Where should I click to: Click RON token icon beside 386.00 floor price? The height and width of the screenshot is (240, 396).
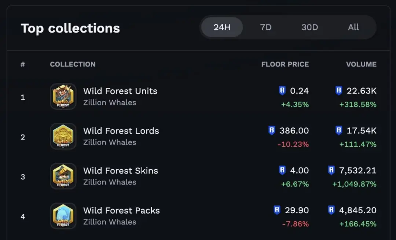point(271,130)
